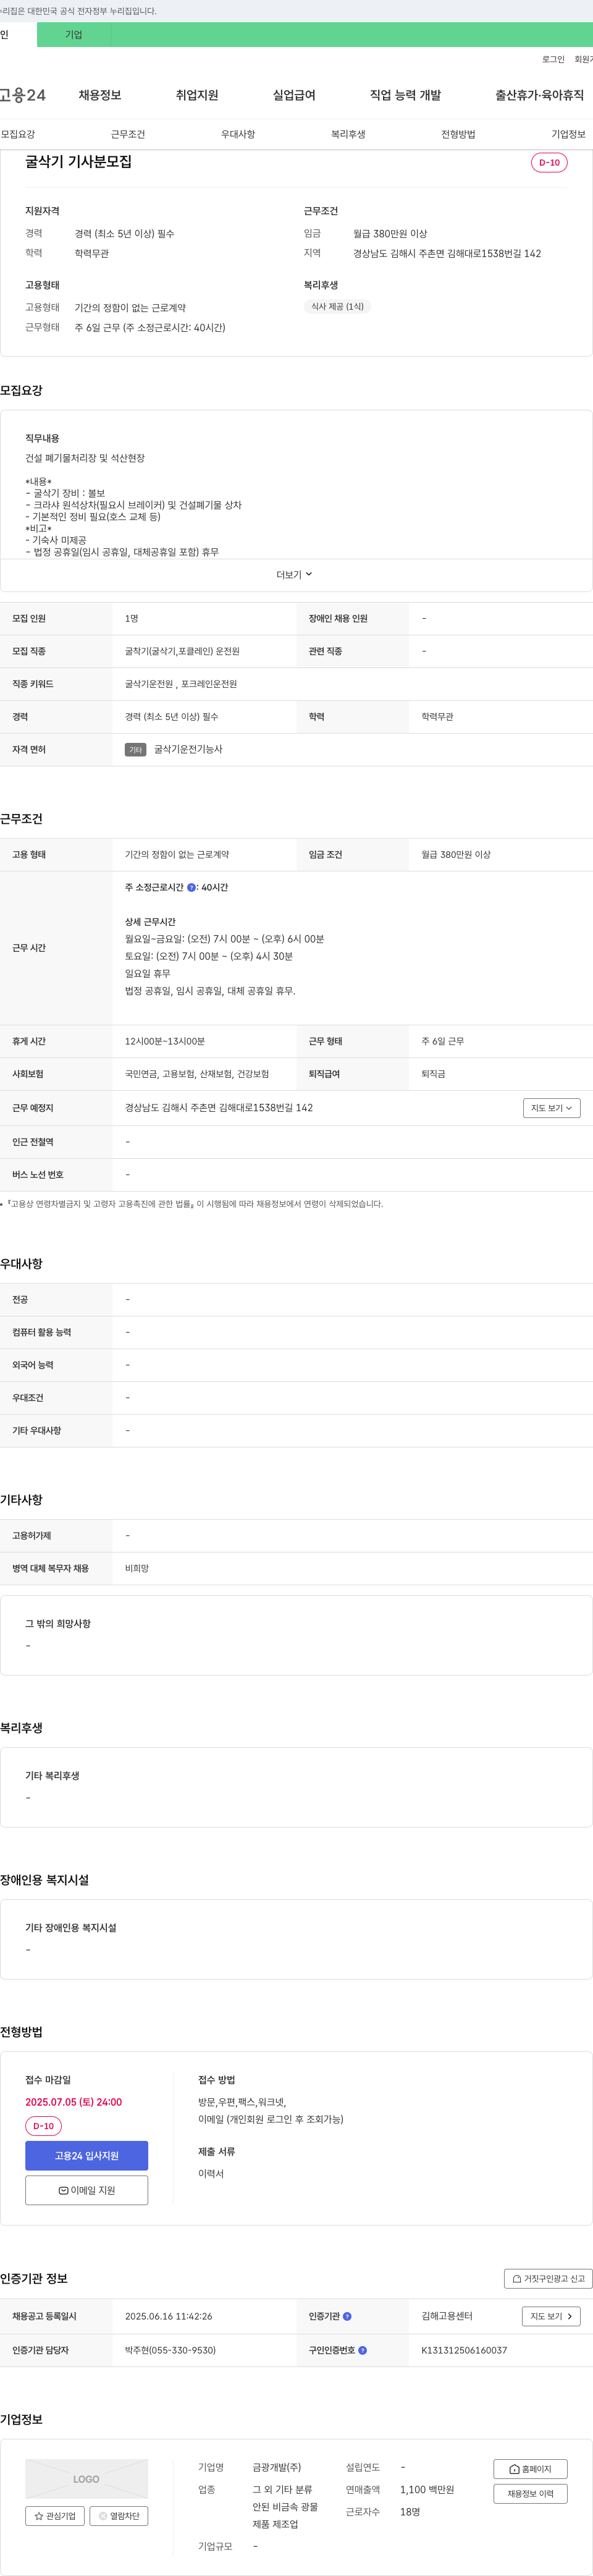
Task: Apply via 이메일 지원 button
Action: click(86, 2189)
